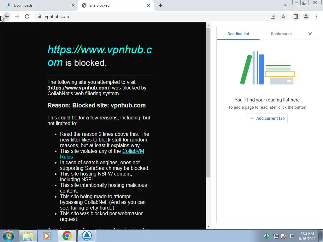This screenshot has width=323, height=242.
Task: Click the page scrollbar down arrow
Action: (x=208, y=227)
